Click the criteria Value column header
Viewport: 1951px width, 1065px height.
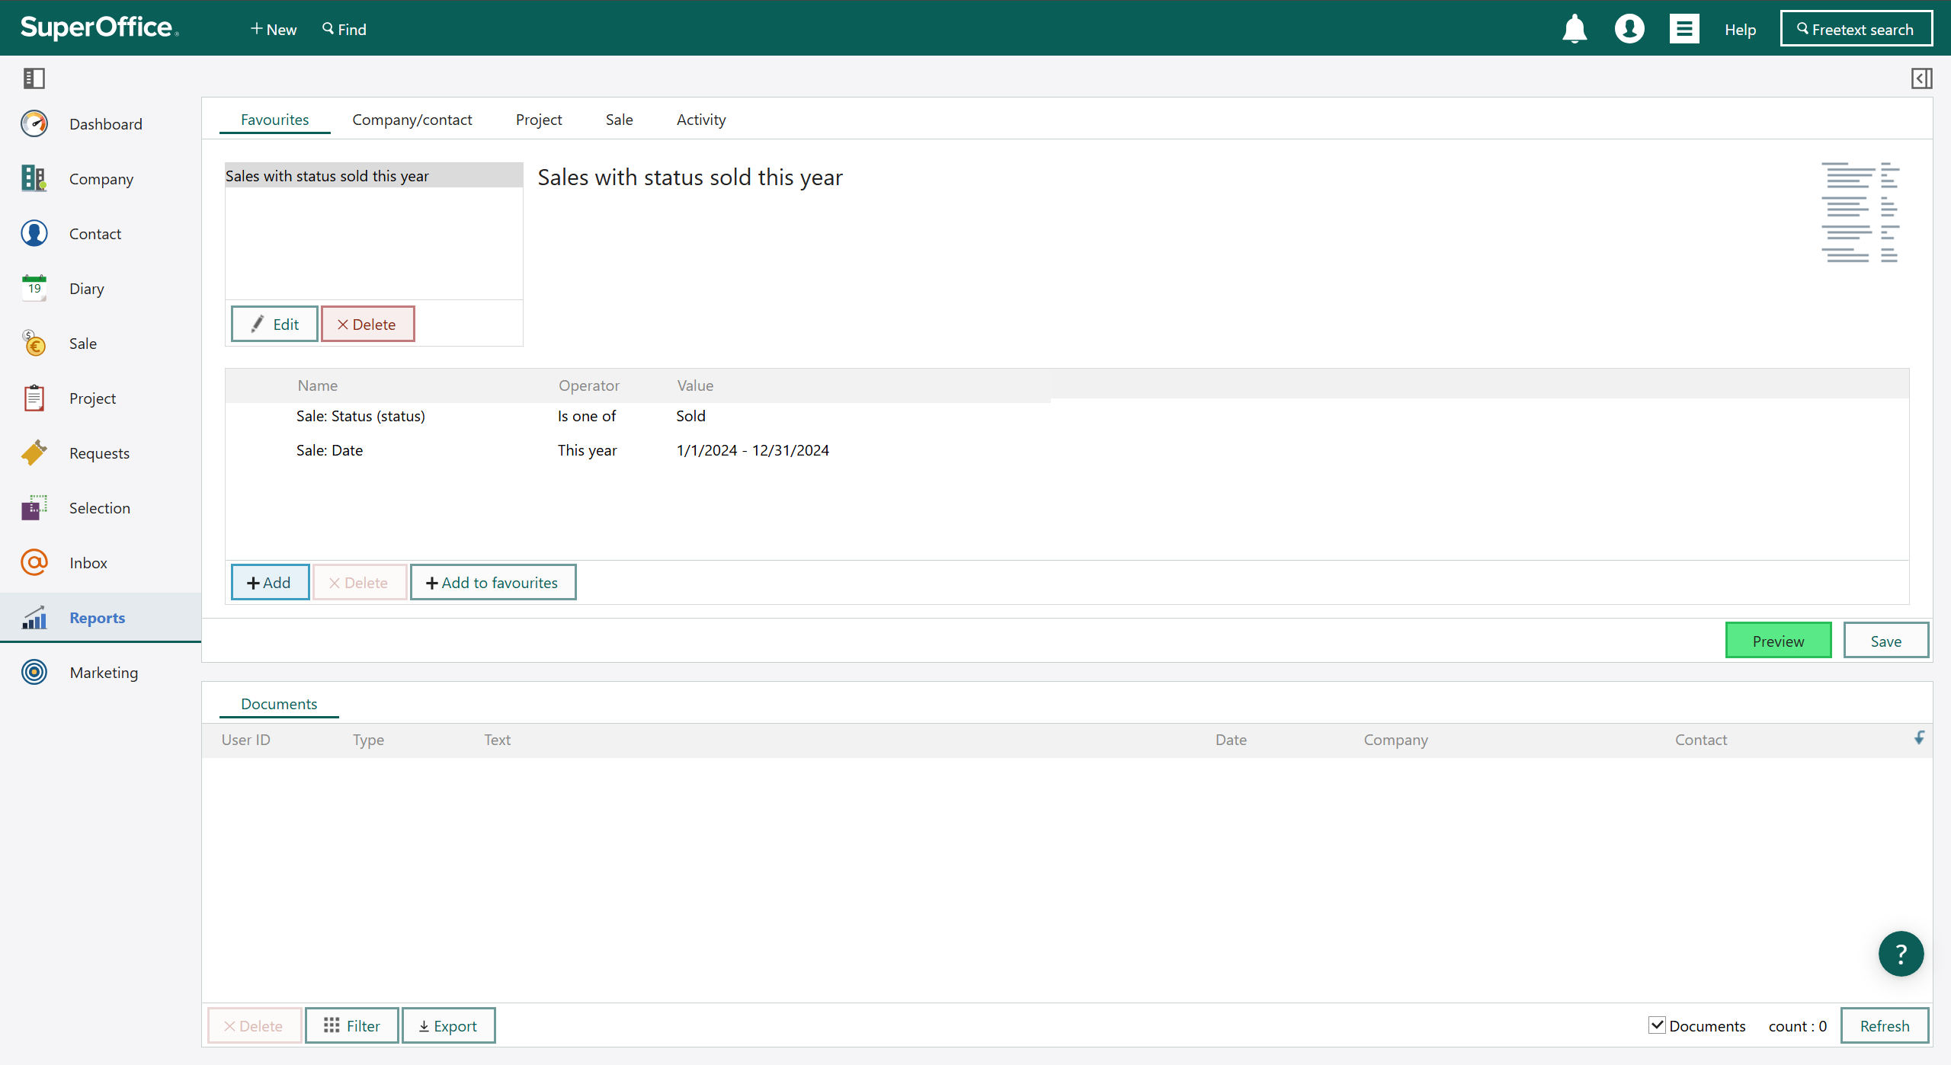click(x=696, y=385)
